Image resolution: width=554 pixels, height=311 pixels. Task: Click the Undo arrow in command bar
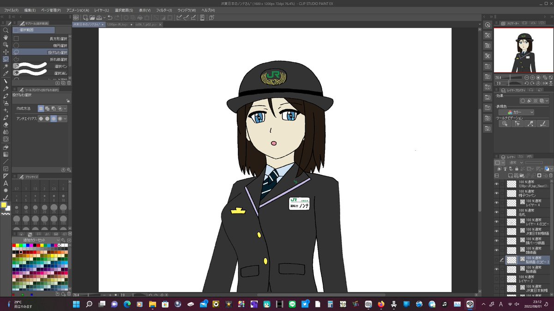click(110, 18)
